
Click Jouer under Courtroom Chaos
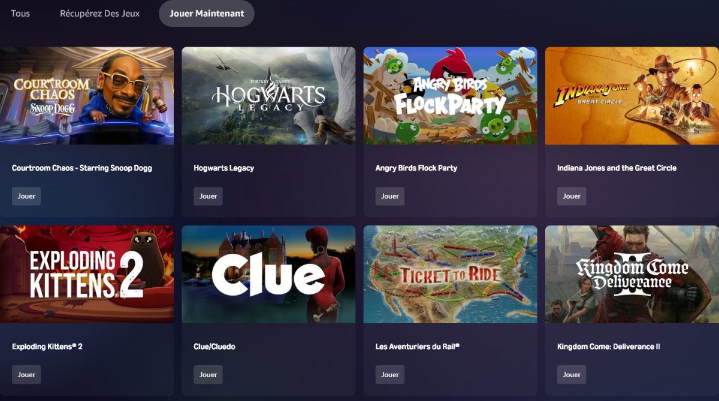[26, 196]
